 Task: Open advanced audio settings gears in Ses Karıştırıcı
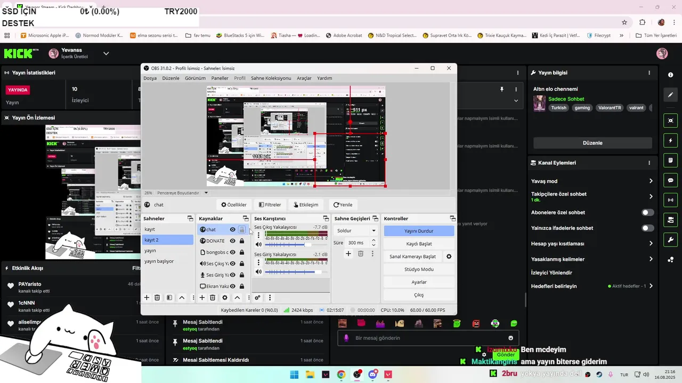click(x=257, y=298)
